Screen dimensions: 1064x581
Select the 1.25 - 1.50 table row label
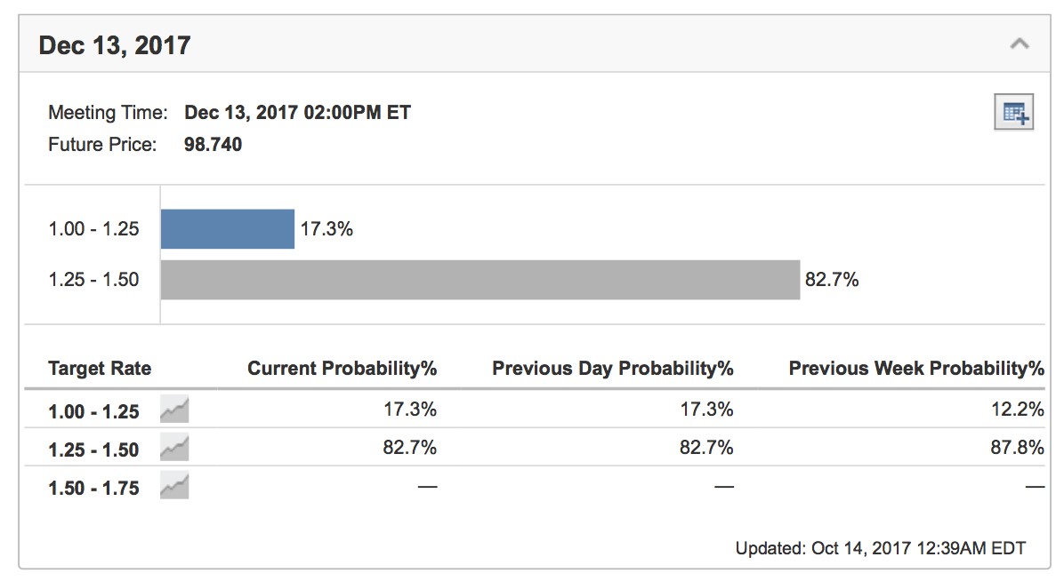(x=93, y=450)
